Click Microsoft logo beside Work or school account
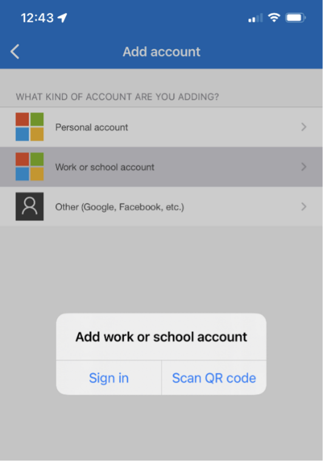 tap(30, 167)
